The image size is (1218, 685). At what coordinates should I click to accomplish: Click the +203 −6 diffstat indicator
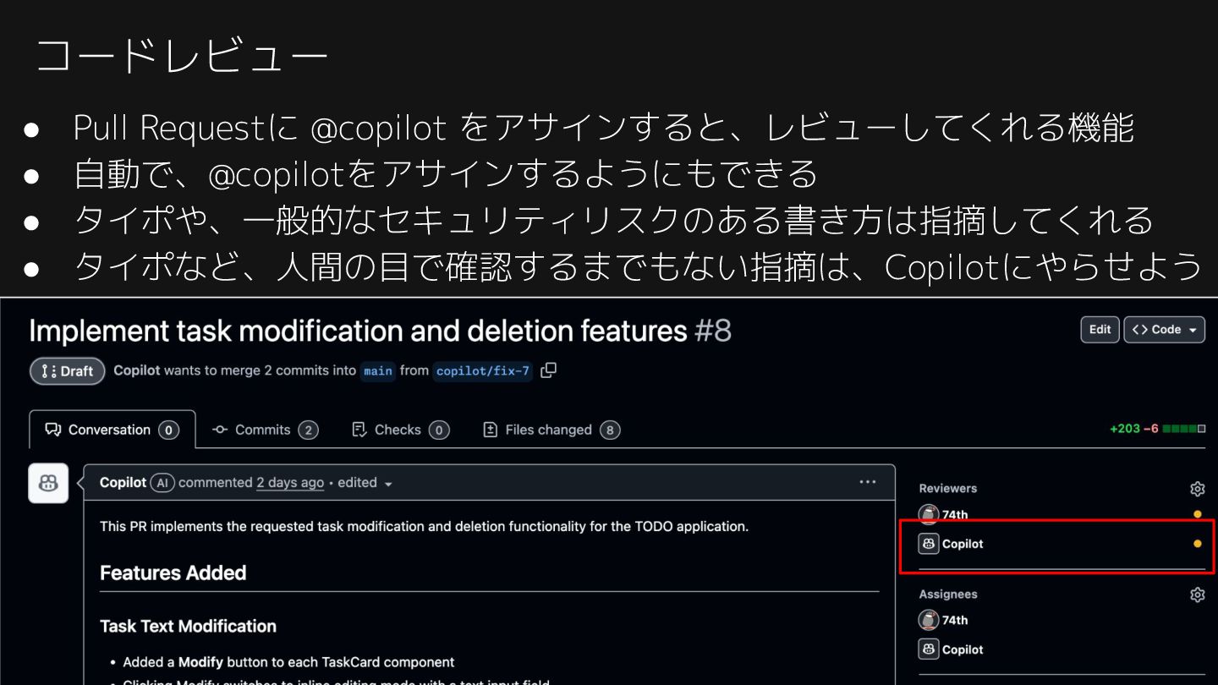[x=1157, y=429]
